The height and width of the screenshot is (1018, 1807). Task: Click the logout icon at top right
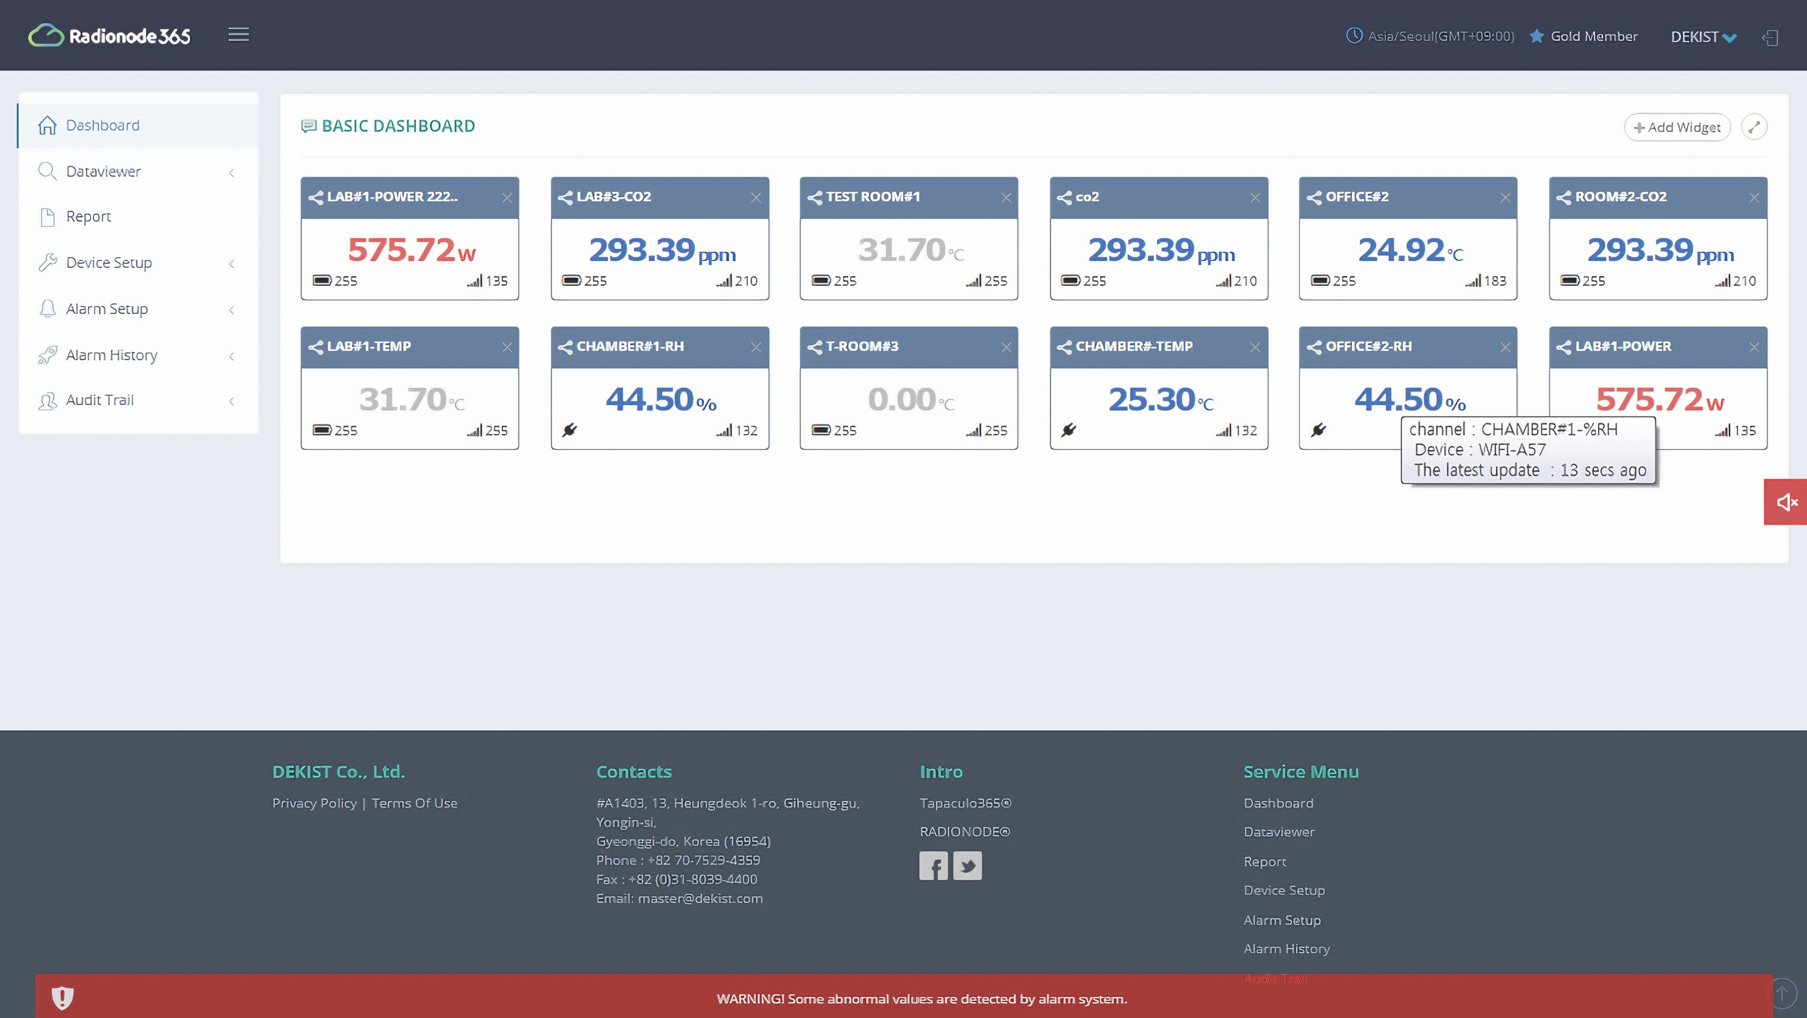click(1770, 37)
